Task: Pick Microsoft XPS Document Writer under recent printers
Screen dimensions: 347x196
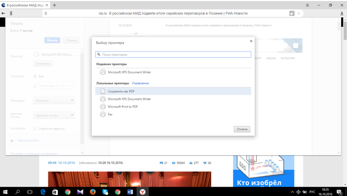Action: click(173, 72)
